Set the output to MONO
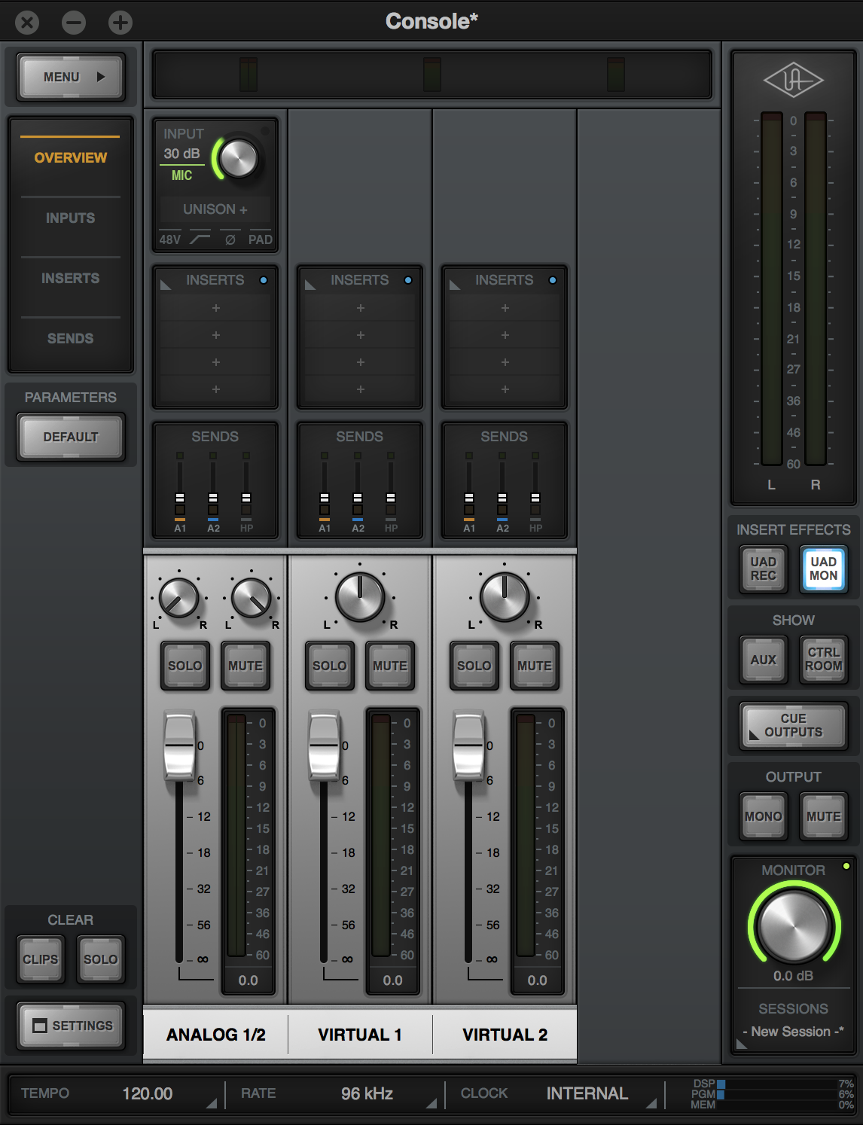 tap(763, 816)
